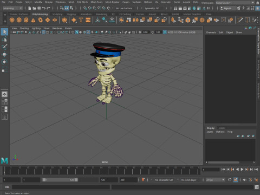The width and height of the screenshot is (260, 195).
Task: Create a polygon sphere from the shelf
Action: (x=12, y=20)
